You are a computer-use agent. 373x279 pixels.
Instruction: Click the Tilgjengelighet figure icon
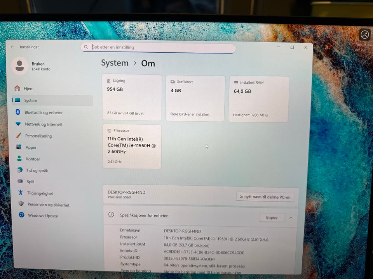tap(21, 193)
